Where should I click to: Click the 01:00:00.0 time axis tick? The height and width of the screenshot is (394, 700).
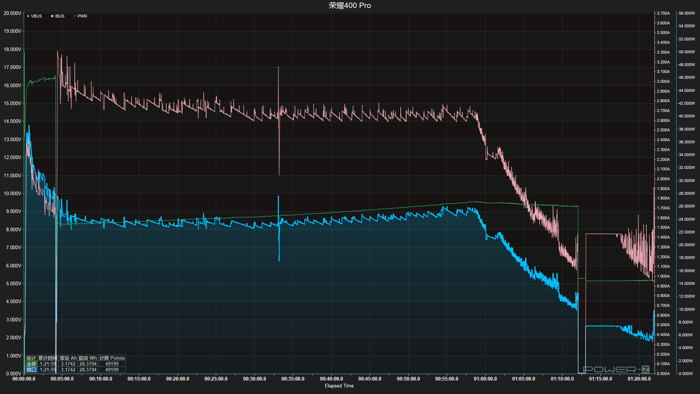[485, 379]
